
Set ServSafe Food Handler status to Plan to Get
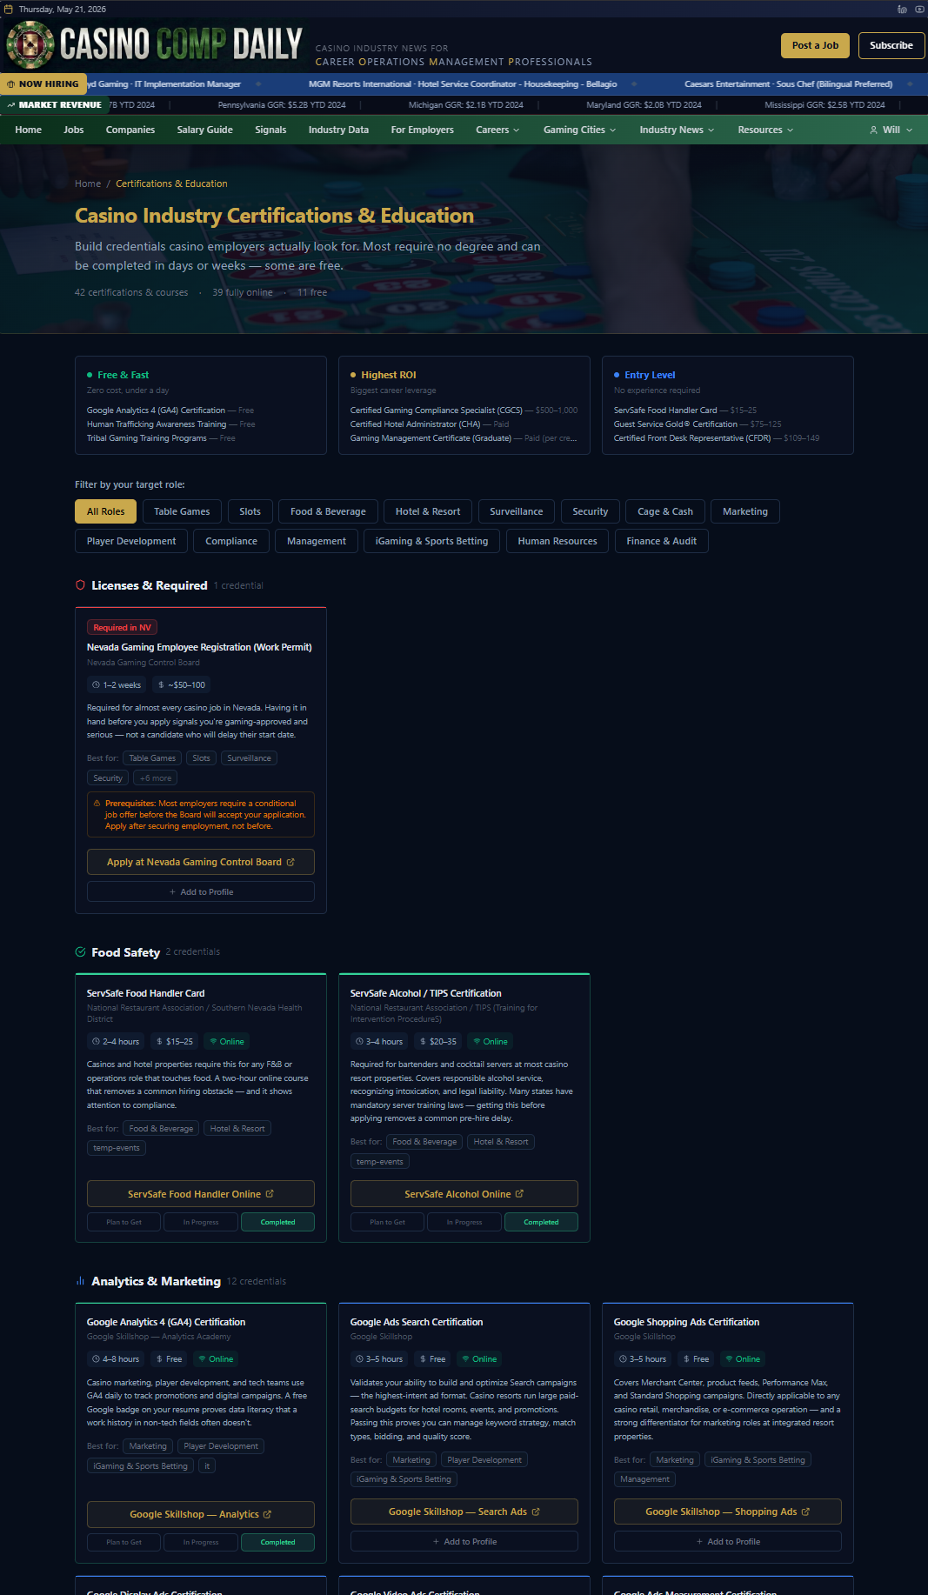124,1222
